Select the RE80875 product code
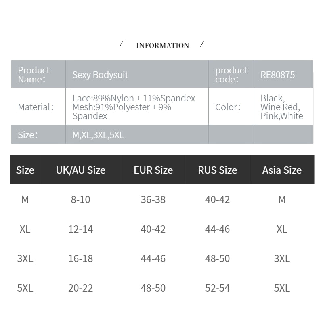The height and width of the screenshot is (323, 323). coord(278,75)
